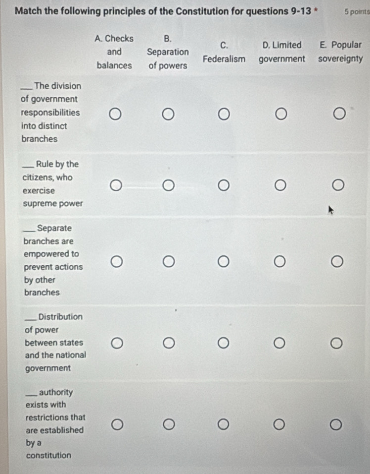The width and height of the screenshot is (370, 474).
Task: Mark Federalism for Rule by the citizens row
Action: [x=224, y=185]
